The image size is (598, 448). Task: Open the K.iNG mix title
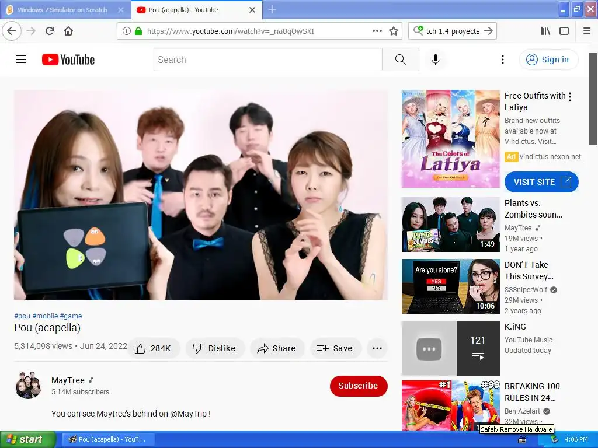tap(515, 327)
